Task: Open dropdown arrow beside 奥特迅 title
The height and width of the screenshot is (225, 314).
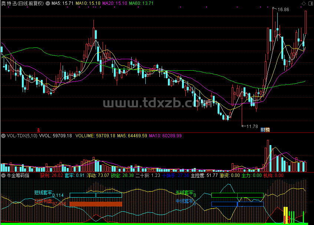Action: [x=48, y=3]
